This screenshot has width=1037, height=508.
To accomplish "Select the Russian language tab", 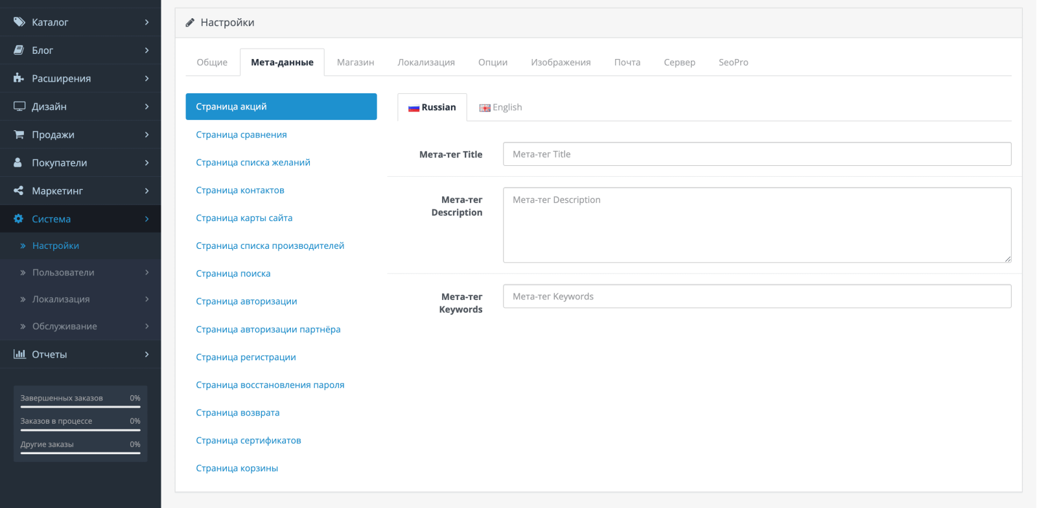I will coord(432,108).
